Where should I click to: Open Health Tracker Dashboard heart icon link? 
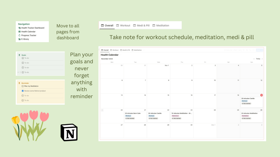[x=20, y=28]
